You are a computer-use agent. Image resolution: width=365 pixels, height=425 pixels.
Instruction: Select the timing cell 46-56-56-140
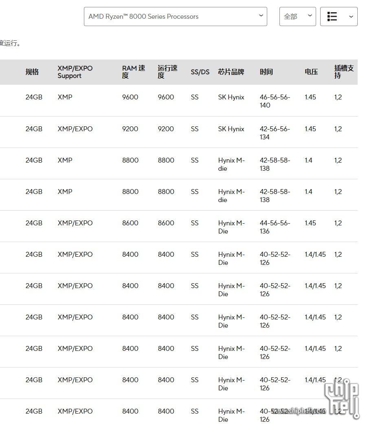point(275,101)
